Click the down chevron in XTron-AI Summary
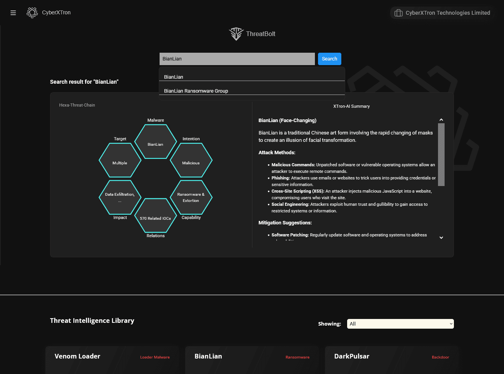 (441, 237)
